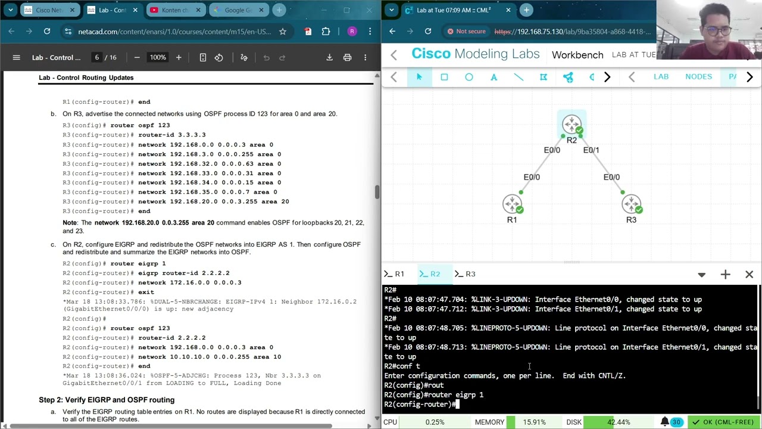The height and width of the screenshot is (429, 762).
Task: Reload the netacad page
Action: click(47, 31)
